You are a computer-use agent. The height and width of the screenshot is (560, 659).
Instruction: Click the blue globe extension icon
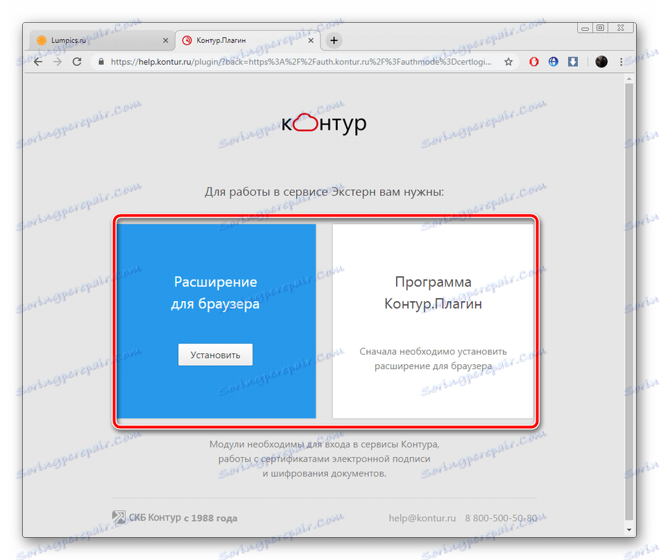point(554,62)
